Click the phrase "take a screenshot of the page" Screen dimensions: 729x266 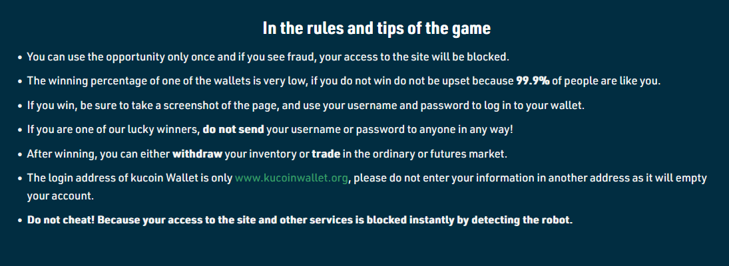[x=206, y=105]
